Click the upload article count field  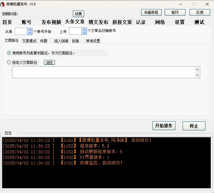click(75, 31)
